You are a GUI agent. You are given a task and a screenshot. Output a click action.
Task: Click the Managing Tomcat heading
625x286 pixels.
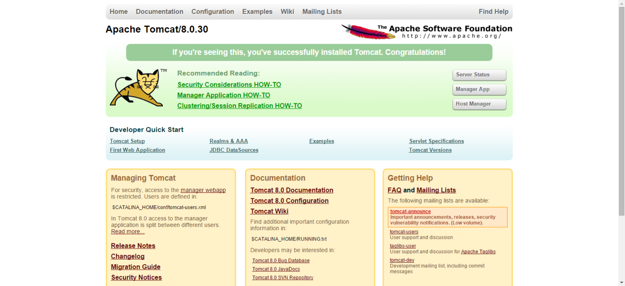143,178
